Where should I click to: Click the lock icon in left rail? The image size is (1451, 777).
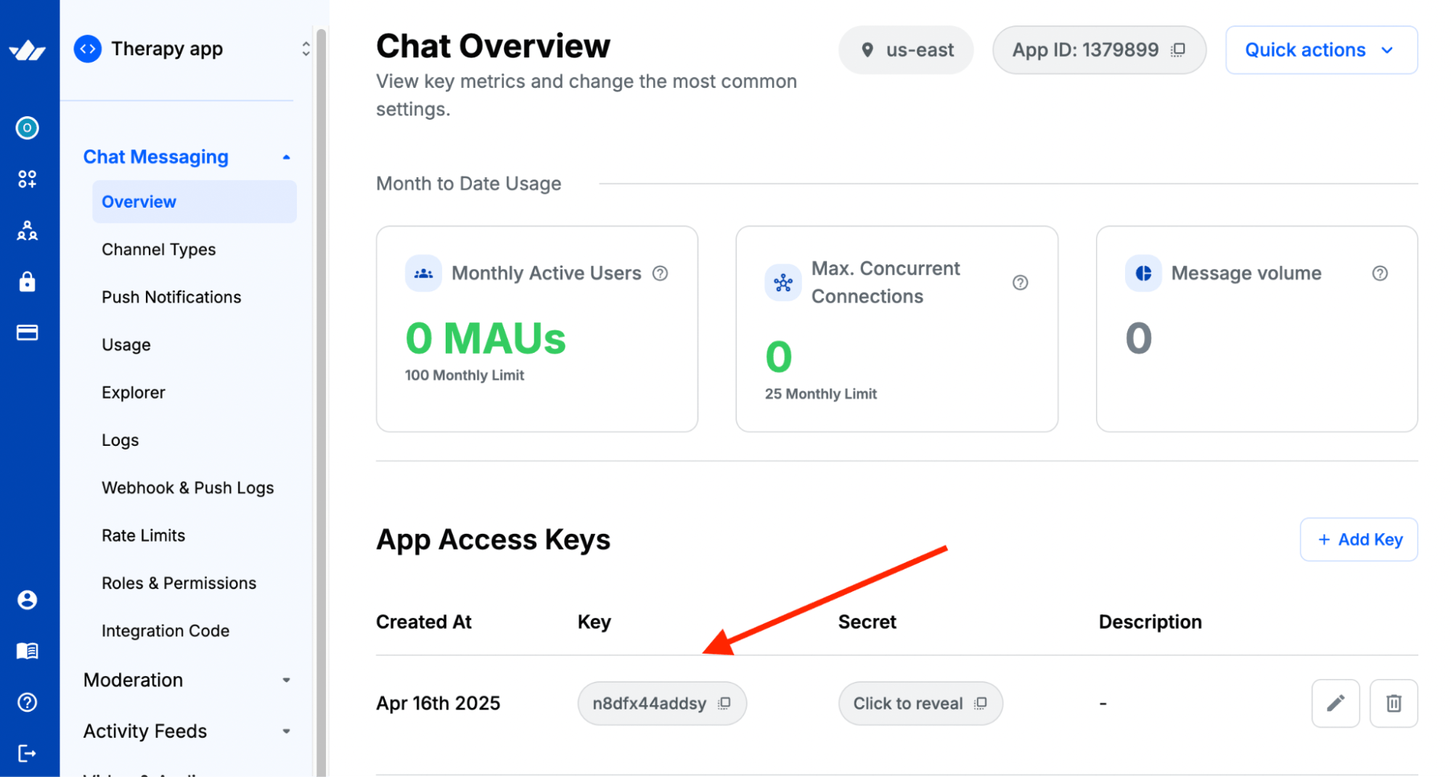(28, 282)
